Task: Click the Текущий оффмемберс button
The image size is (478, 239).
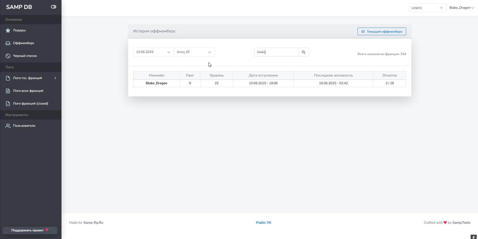Action: pos(382,31)
